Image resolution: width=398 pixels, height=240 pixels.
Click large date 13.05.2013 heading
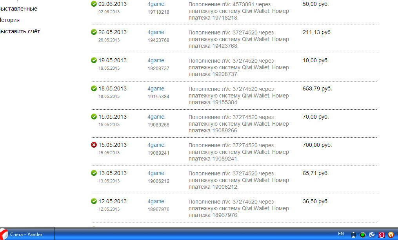(113, 173)
